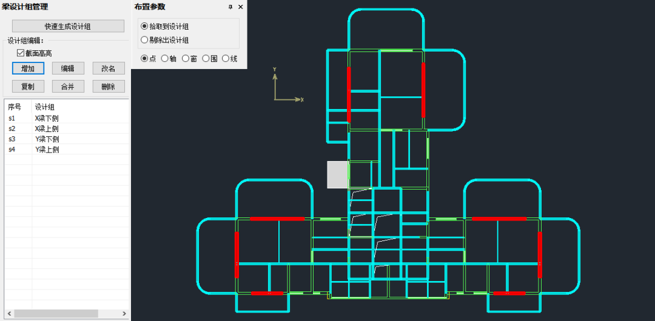Click the 增加 button

pyautogui.click(x=28, y=68)
